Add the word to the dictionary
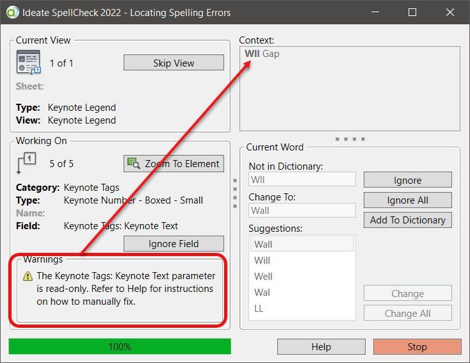 pyautogui.click(x=408, y=220)
